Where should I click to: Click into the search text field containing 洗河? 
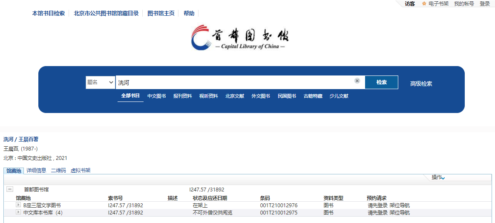[x=234, y=82]
